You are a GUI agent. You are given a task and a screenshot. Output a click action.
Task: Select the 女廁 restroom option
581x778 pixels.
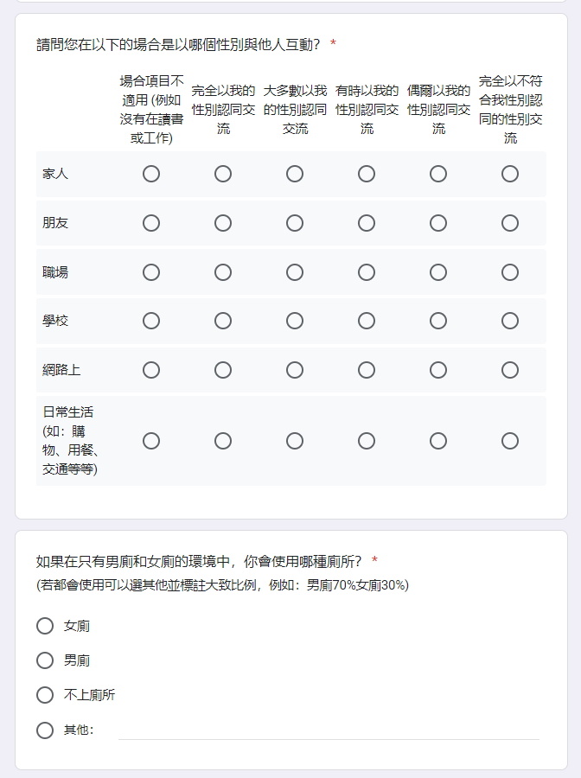(x=45, y=626)
